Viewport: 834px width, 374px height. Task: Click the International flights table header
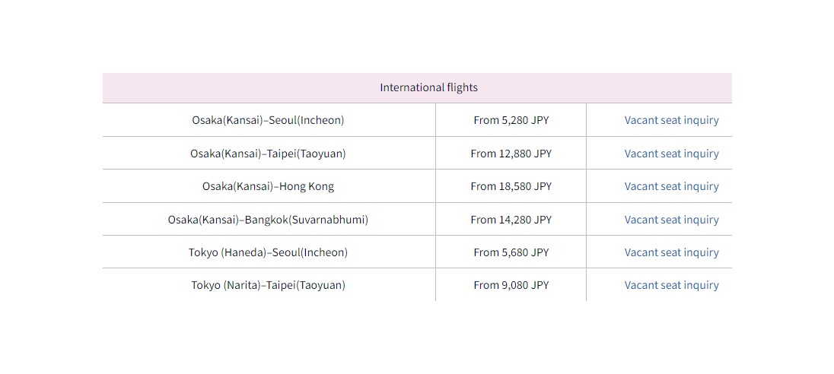[x=417, y=87]
